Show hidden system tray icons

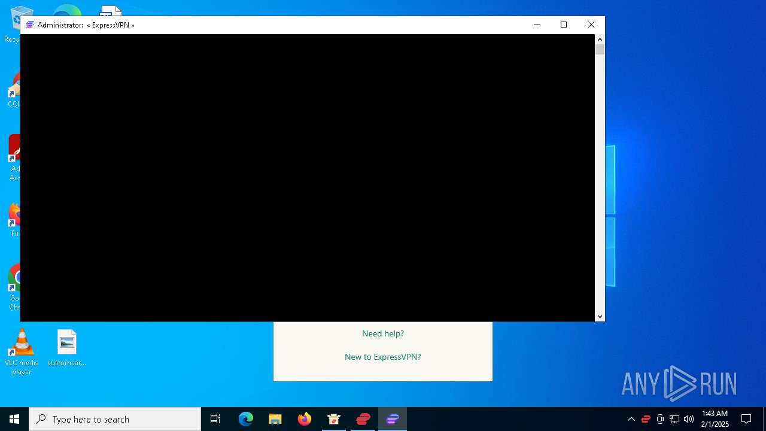[631, 419]
